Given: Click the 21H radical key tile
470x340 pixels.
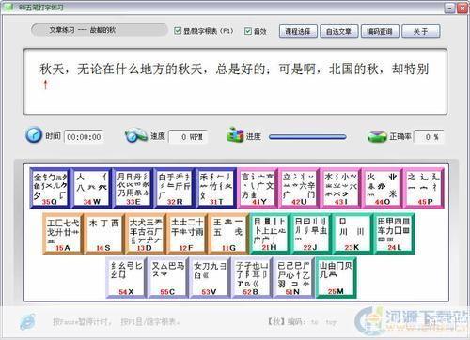Looking at the screenshot, I should [x=270, y=234].
